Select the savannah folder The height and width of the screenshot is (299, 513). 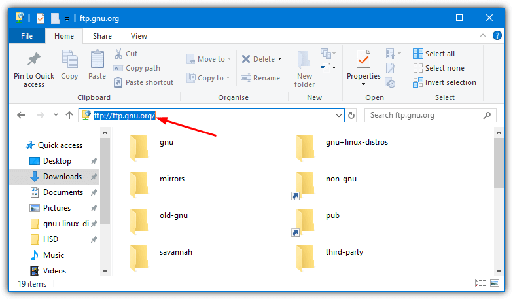(x=161, y=257)
